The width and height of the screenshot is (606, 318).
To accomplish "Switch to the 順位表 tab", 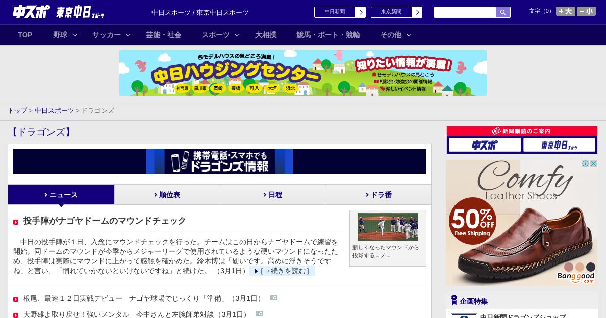I will 167,195.
